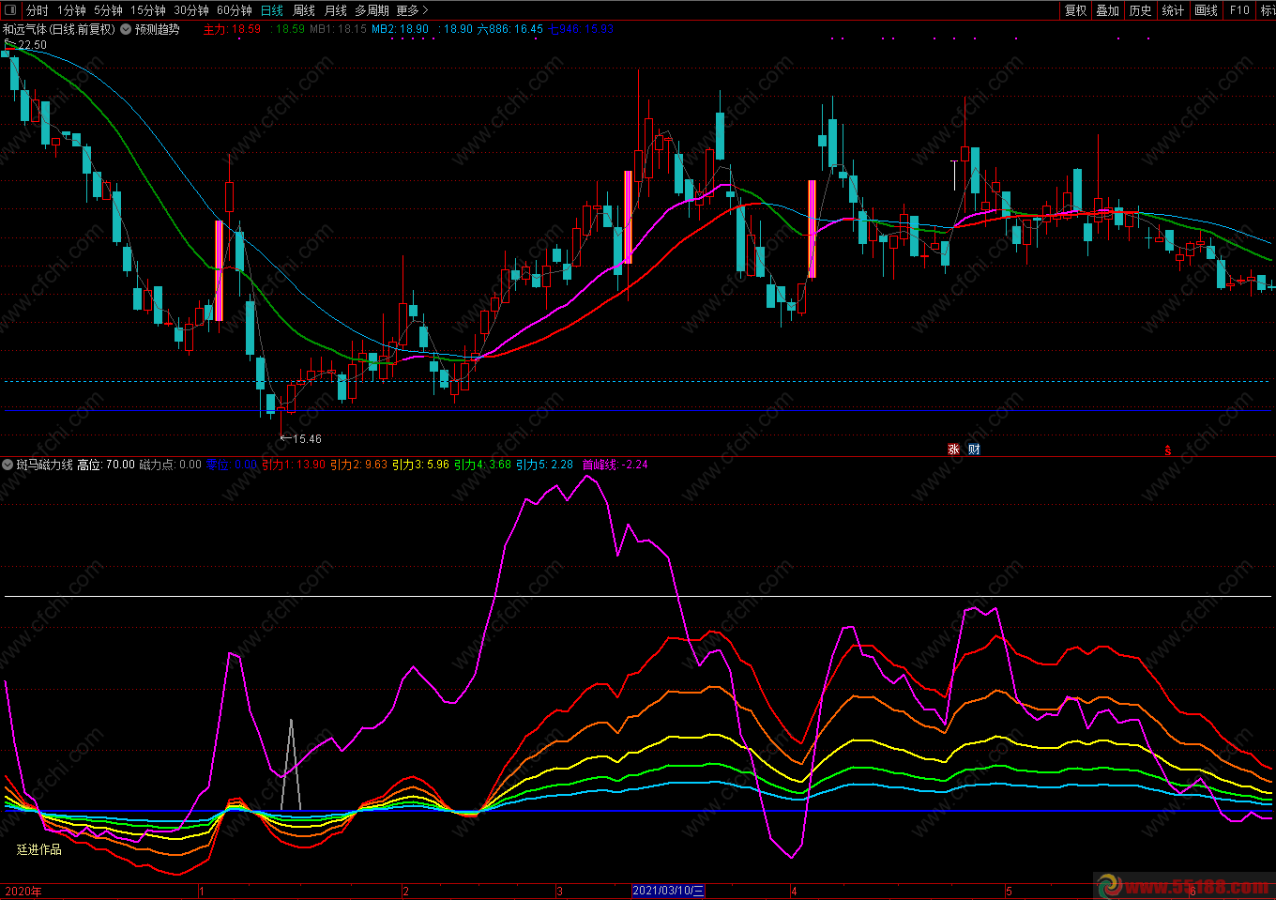Click the 和远气体 stock title label

(x=58, y=29)
